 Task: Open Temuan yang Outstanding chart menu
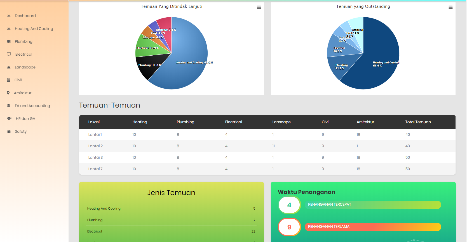click(450, 7)
